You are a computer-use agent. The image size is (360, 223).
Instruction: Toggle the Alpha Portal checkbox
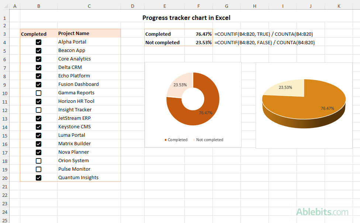coord(38,42)
